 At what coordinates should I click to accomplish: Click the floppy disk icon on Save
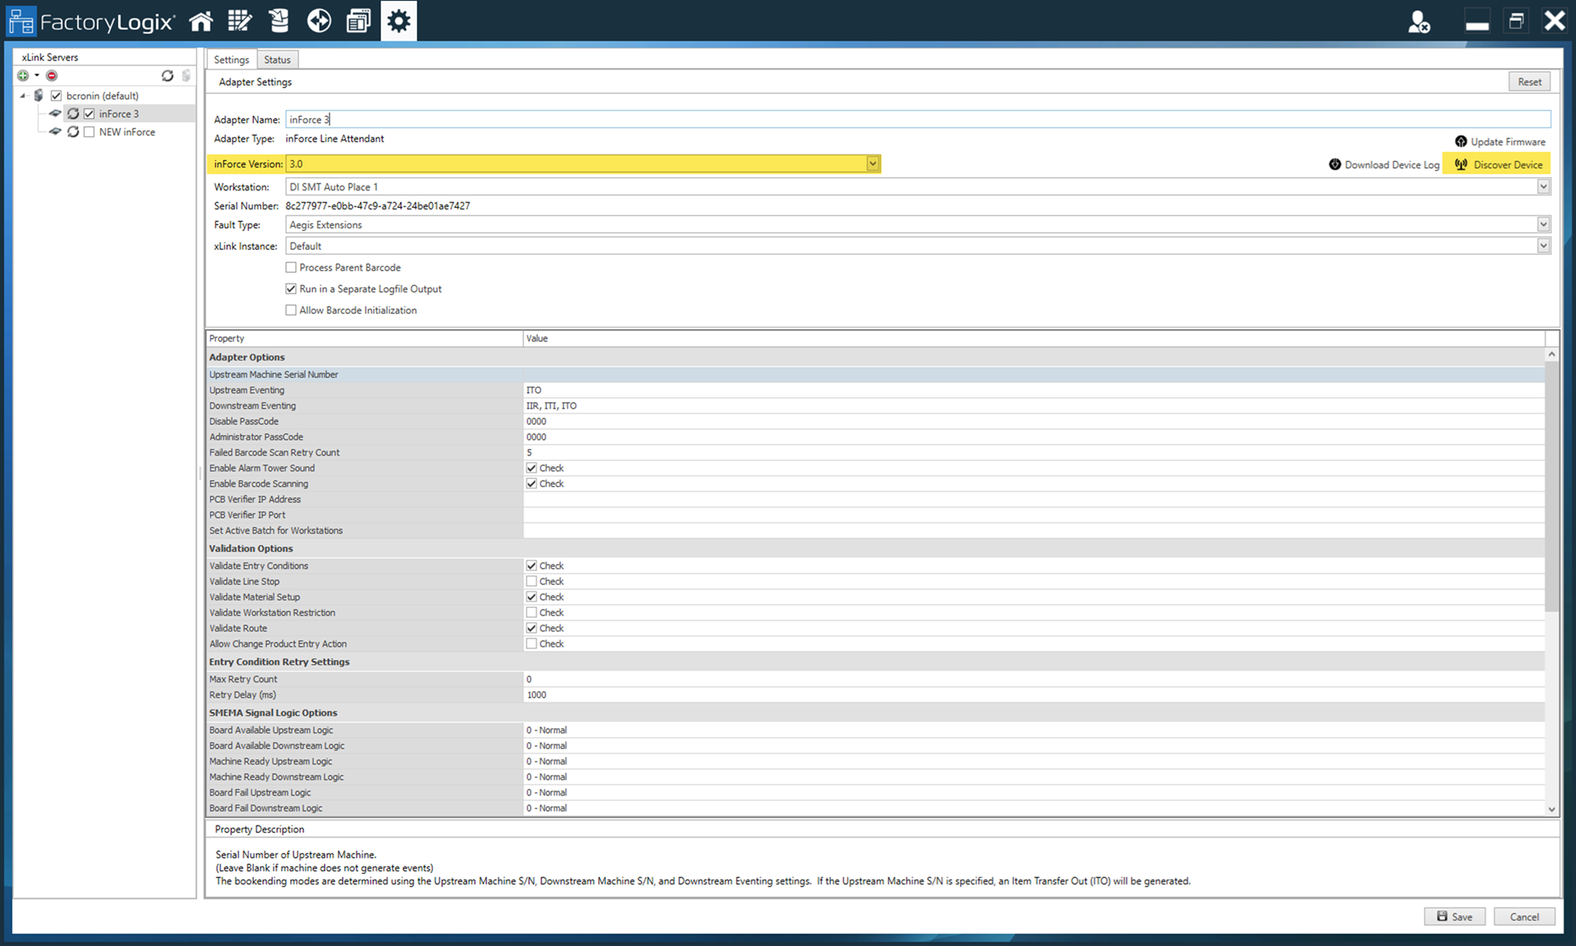(1442, 916)
